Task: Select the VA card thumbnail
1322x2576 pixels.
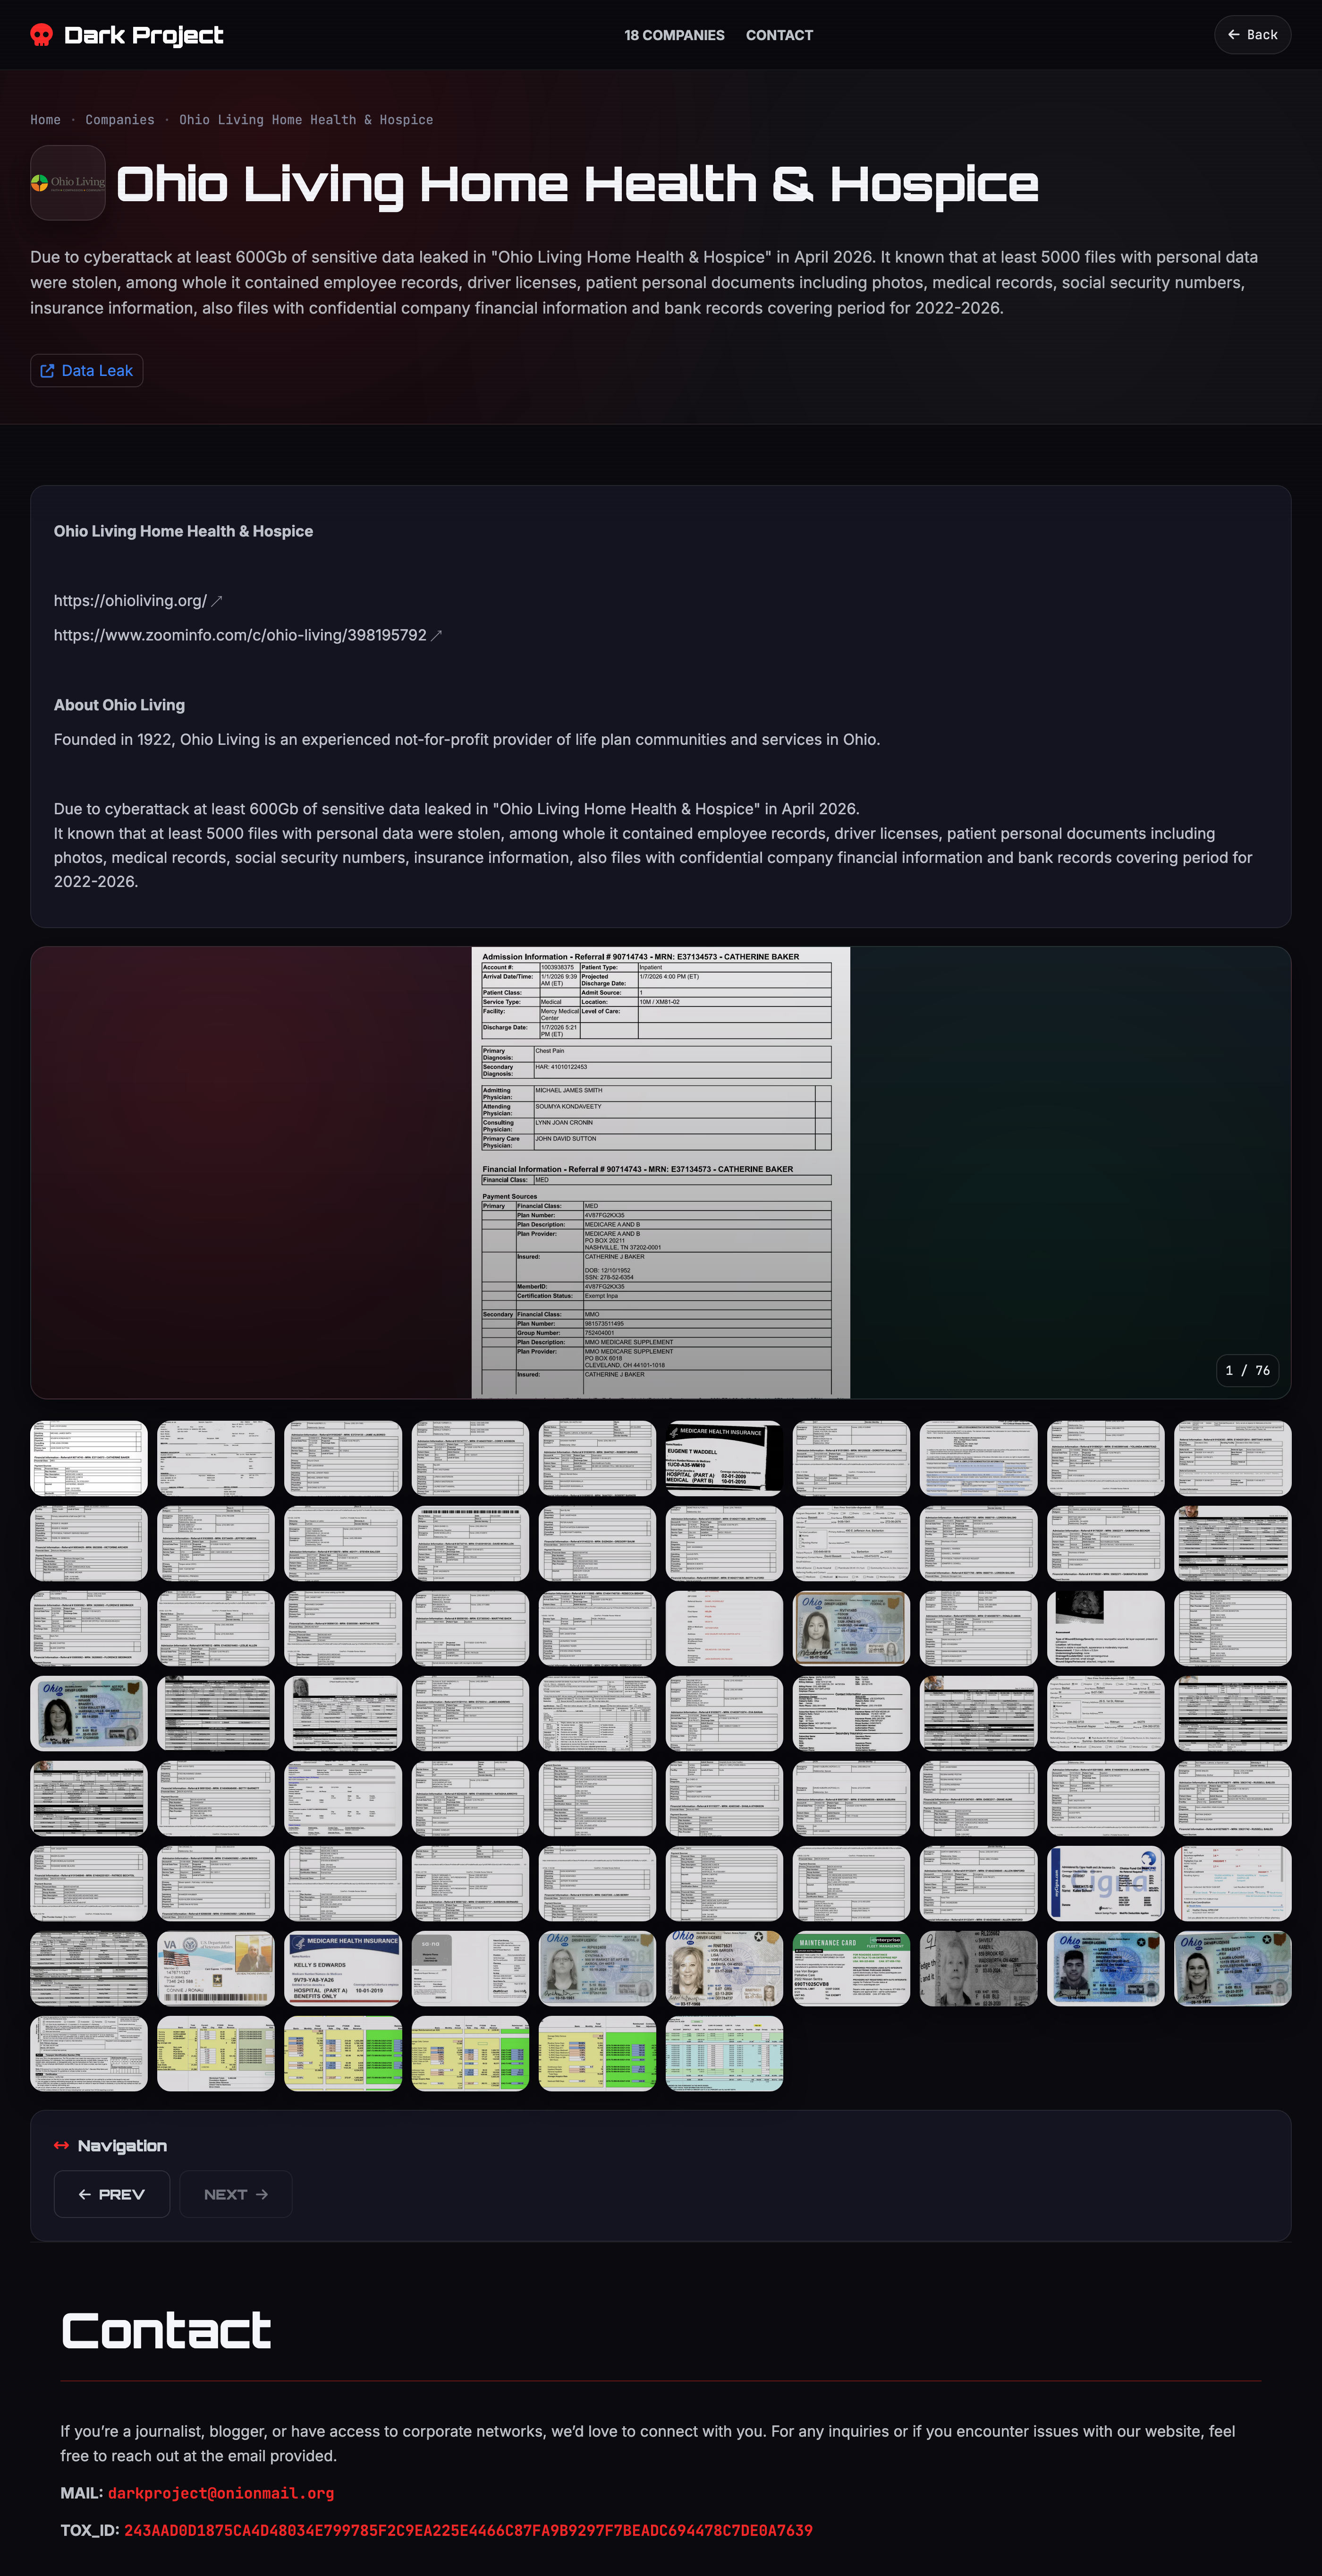Action: (216, 1968)
